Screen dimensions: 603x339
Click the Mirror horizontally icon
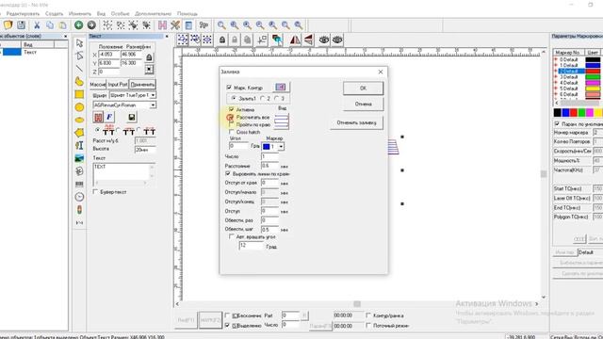click(x=295, y=40)
